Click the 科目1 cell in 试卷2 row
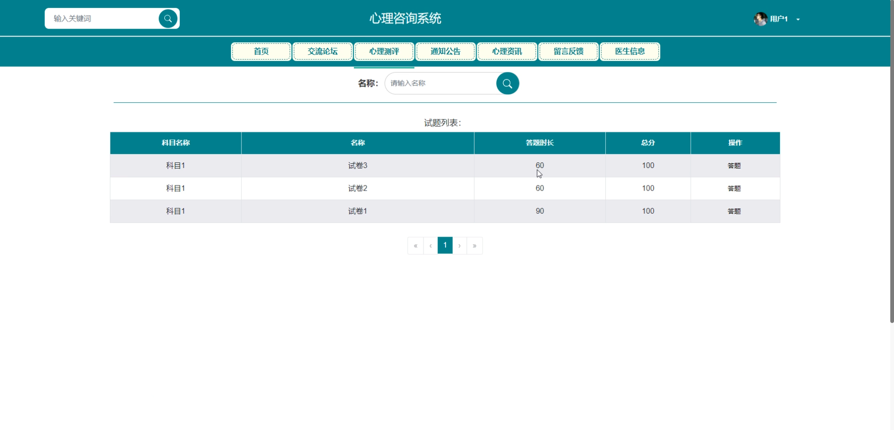Screen dimensions: 894x430 click(x=176, y=188)
